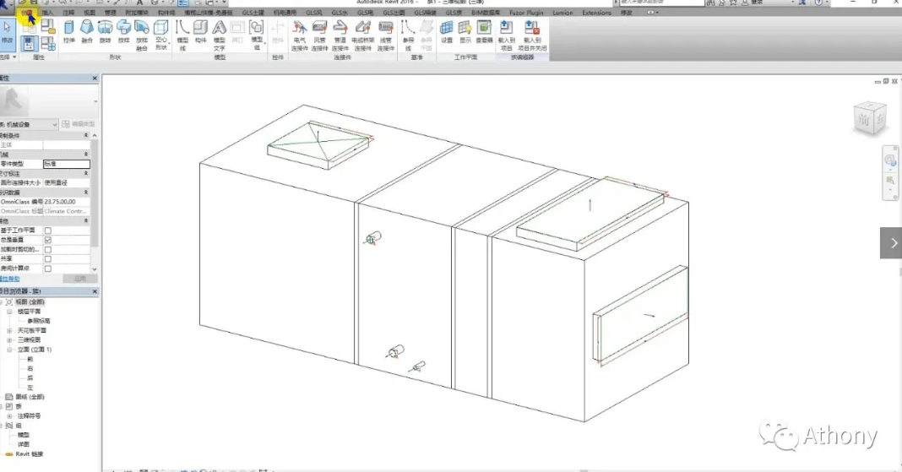Toggle the Cut with Voids When Loaded checkbox
Image resolution: width=902 pixels, height=472 pixels.
pyautogui.click(x=48, y=250)
